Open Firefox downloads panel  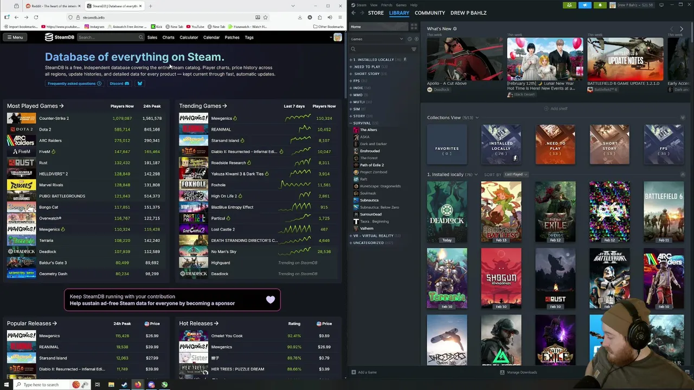point(300,17)
